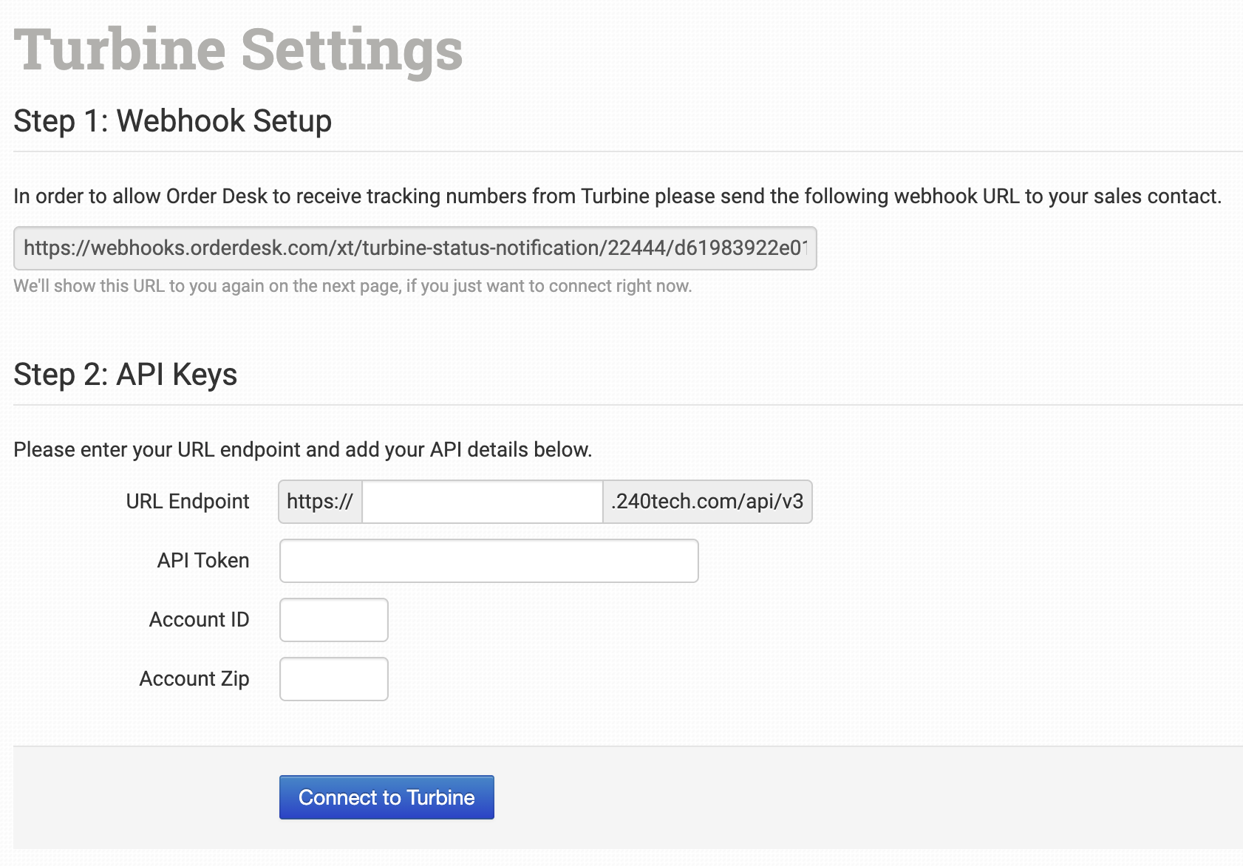Click the .240tech.com/api/v3 suffix addon

(707, 502)
